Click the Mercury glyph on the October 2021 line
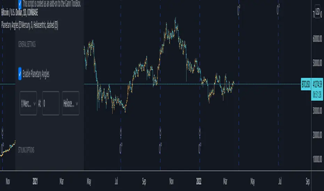This screenshot has width=324, height=191. [160, 132]
